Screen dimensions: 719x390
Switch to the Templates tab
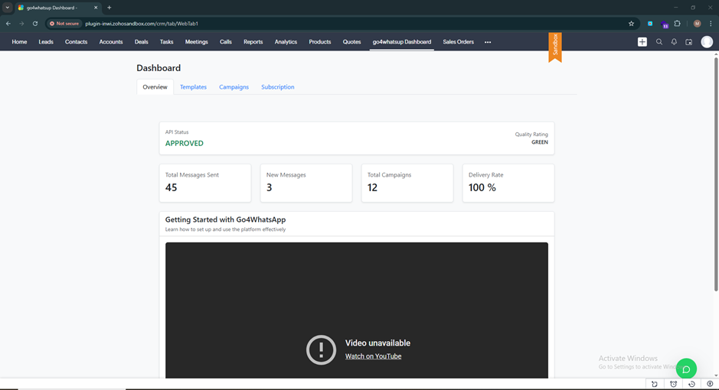pyautogui.click(x=193, y=87)
